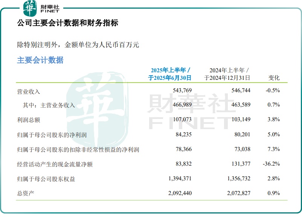Click the 2025年上半年 column header

pyautogui.click(x=170, y=74)
